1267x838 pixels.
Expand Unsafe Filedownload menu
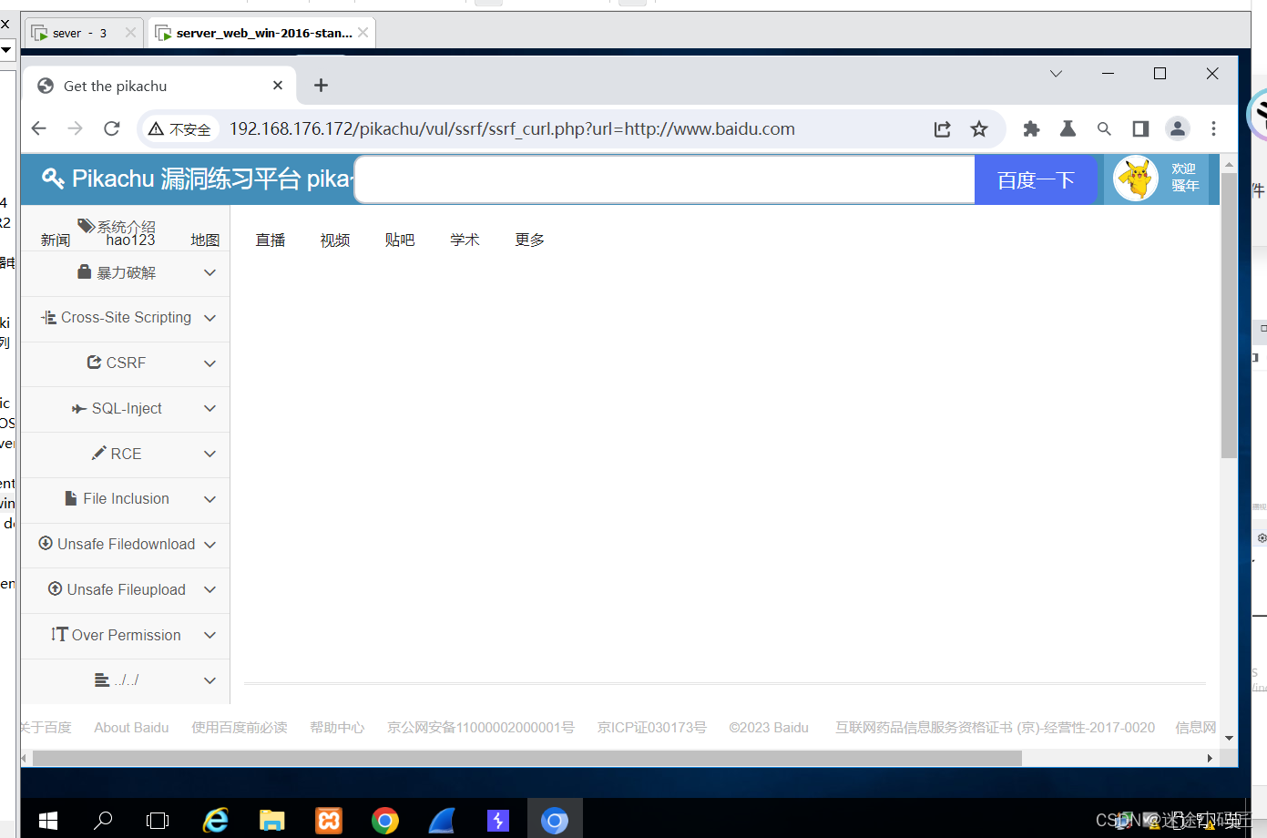click(x=126, y=544)
